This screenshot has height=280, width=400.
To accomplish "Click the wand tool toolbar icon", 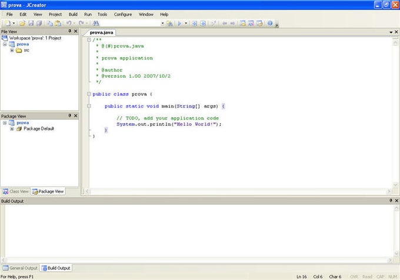I will coord(214,24).
